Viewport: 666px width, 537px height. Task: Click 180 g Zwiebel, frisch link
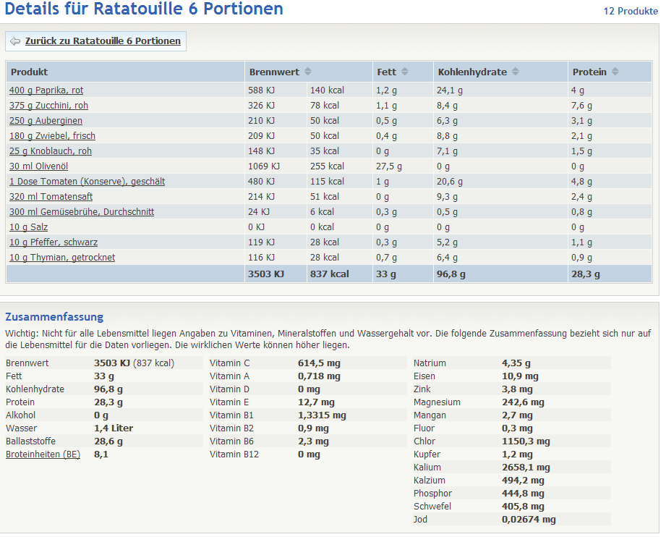point(52,136)
